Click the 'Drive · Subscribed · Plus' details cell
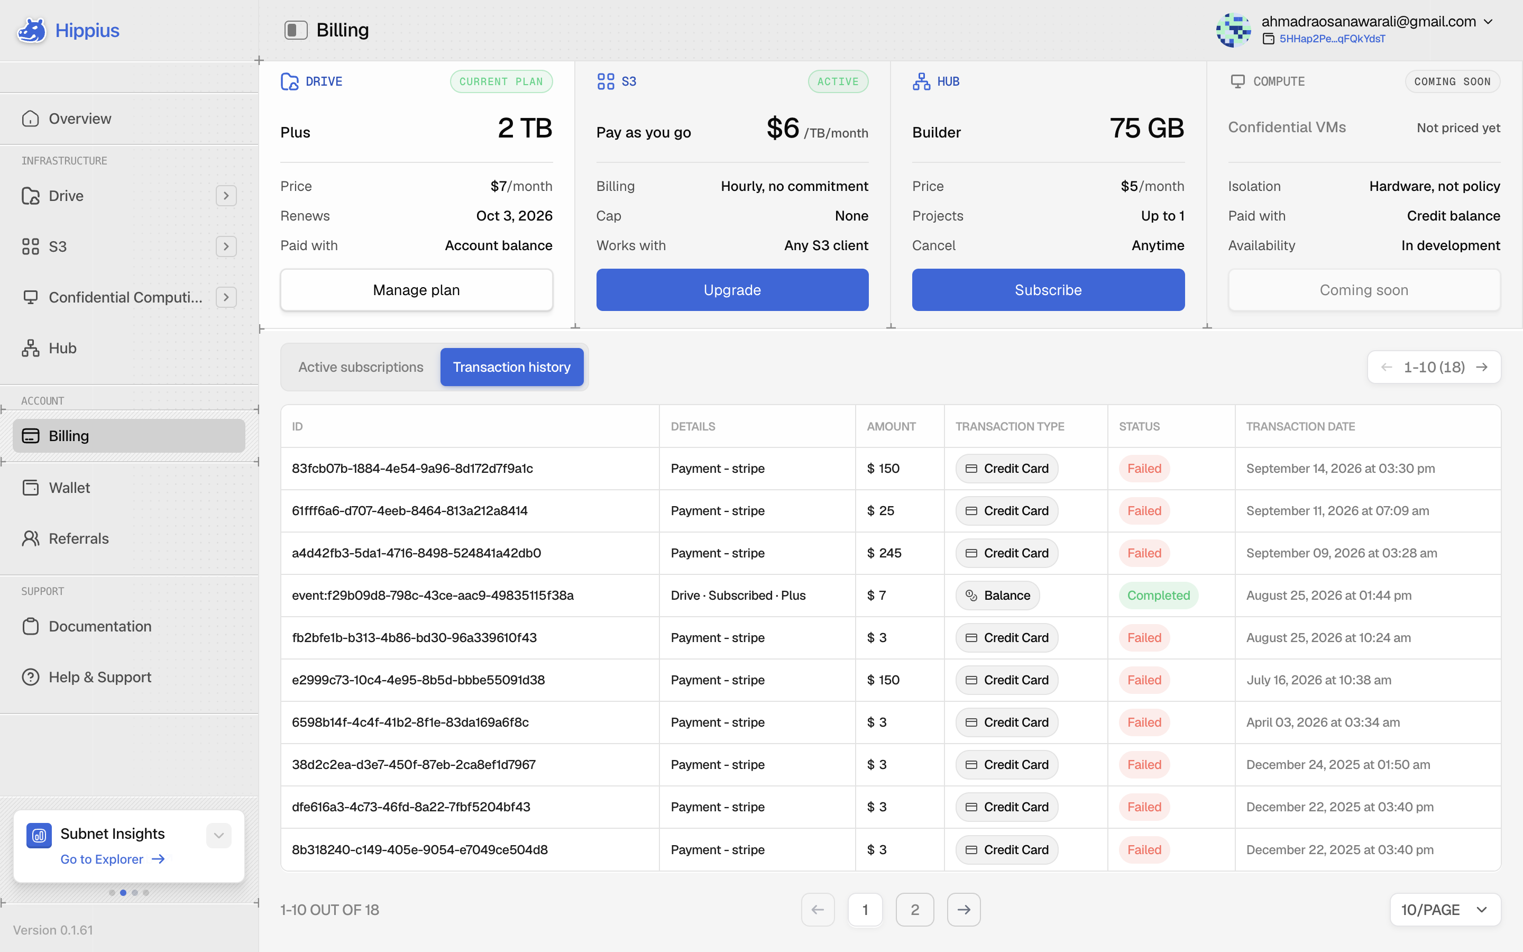 (738, 595)
